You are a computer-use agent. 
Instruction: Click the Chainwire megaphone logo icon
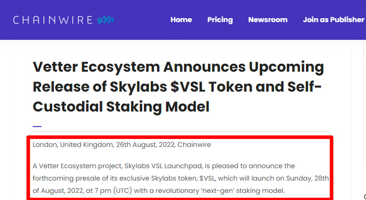[x=106, y=20]
